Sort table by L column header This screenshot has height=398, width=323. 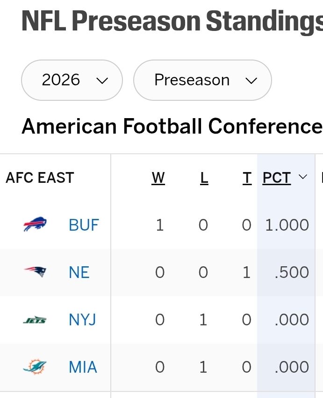click(x=204, y=178)
